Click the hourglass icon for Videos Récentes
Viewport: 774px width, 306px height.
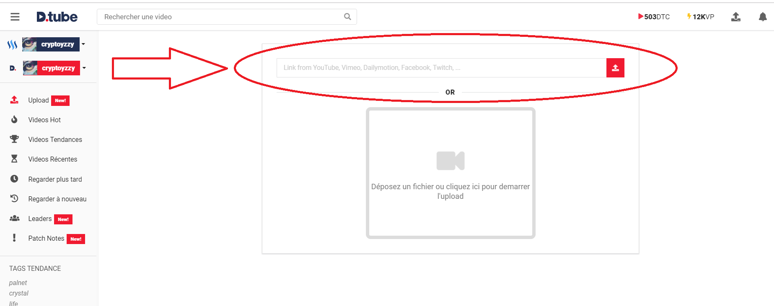point(14,159)
